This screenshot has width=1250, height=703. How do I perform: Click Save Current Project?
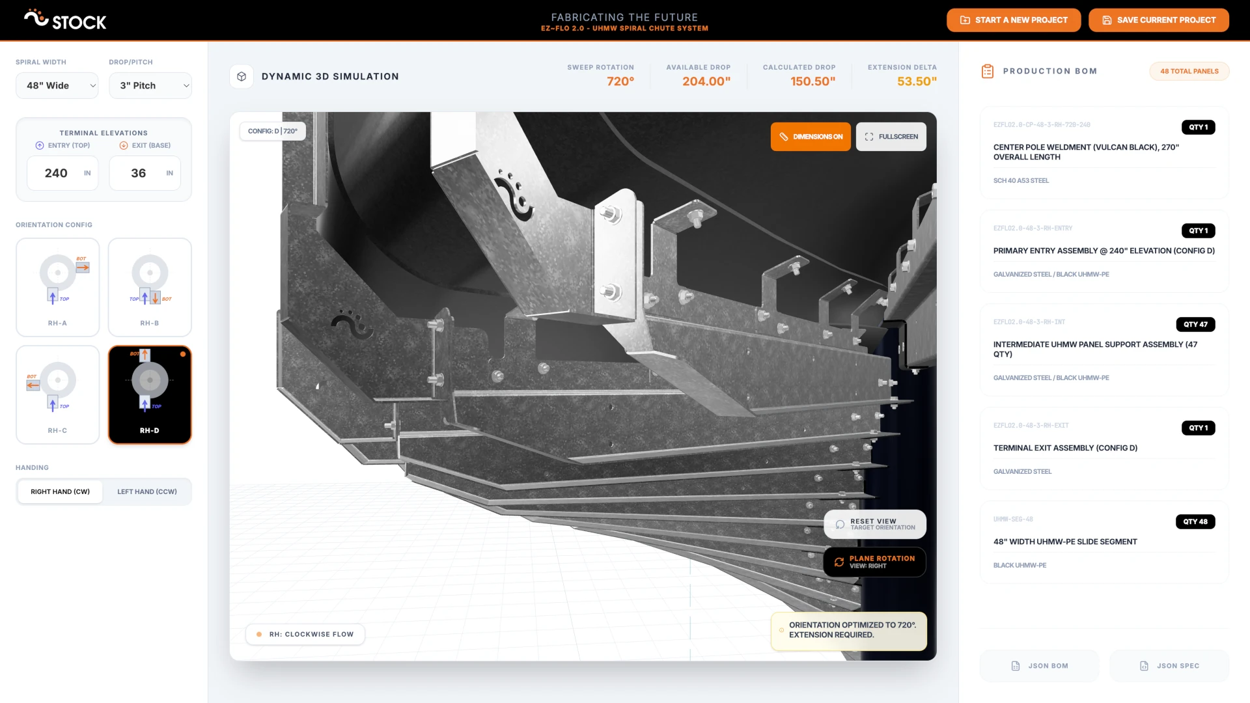(x=1158, y=20)
